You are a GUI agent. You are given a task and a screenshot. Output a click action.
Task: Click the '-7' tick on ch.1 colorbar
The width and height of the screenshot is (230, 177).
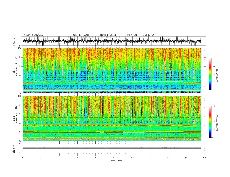(214, 90)
